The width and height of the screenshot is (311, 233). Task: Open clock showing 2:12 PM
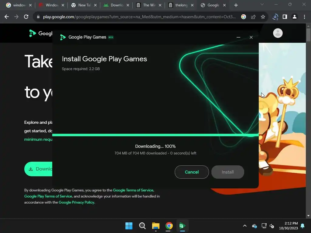[x=289, y=226]
